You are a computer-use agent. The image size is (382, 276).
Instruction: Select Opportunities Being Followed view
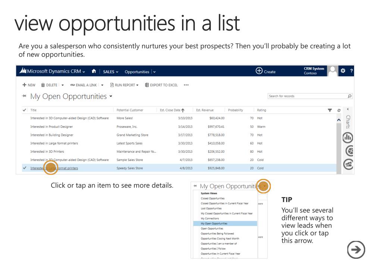[217, 233]
